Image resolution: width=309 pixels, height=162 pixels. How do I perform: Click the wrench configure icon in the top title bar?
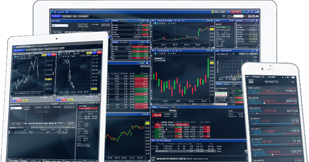248,12
